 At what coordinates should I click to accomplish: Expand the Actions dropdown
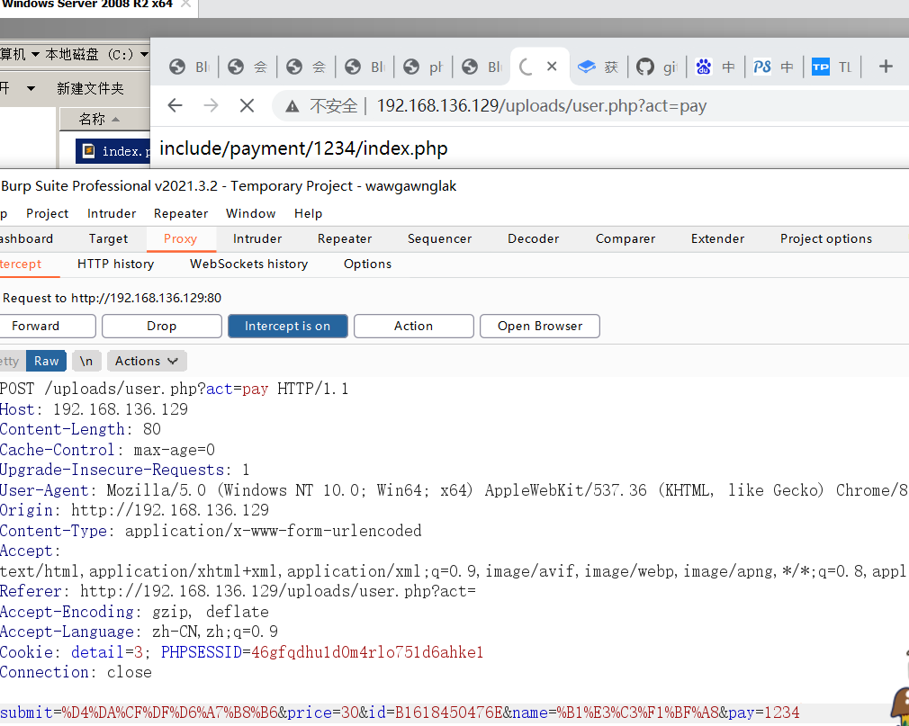point(146,361)
